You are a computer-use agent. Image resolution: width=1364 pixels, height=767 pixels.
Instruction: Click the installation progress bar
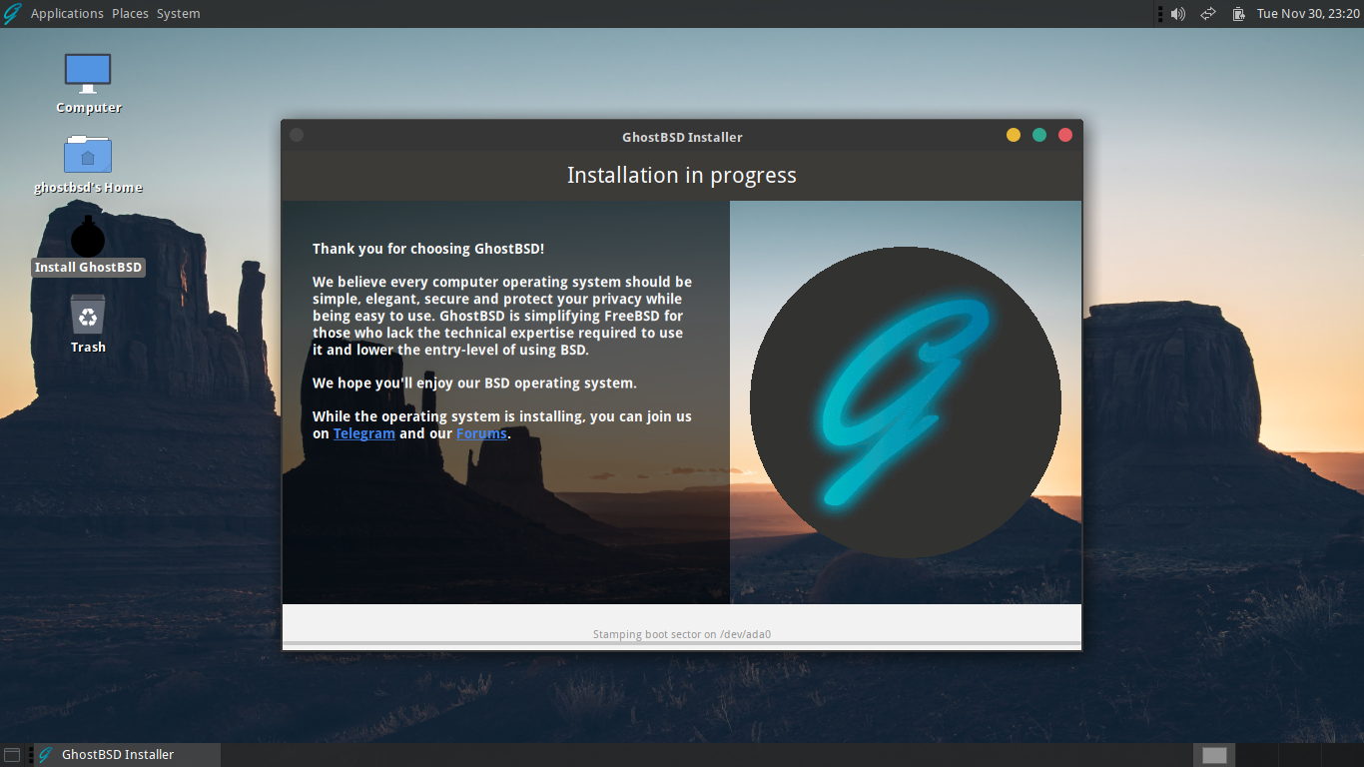coord(682,643)
